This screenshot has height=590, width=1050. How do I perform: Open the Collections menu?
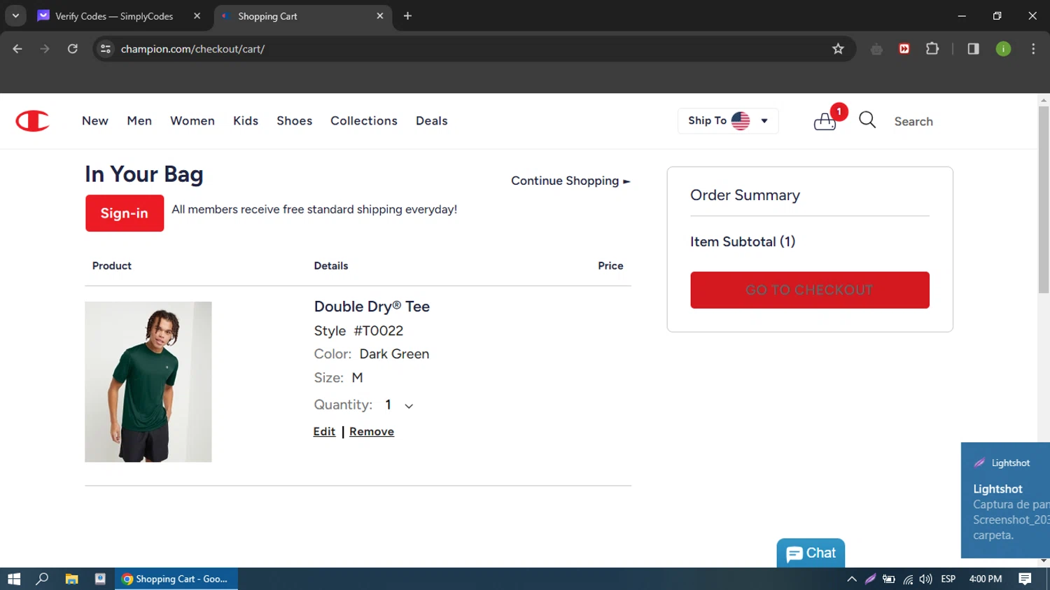[364, 121]
